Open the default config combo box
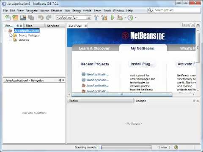This screenshot has height=152, width=203. pos(74,18)
